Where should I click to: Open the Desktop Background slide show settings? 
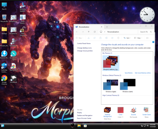point(107,113)
